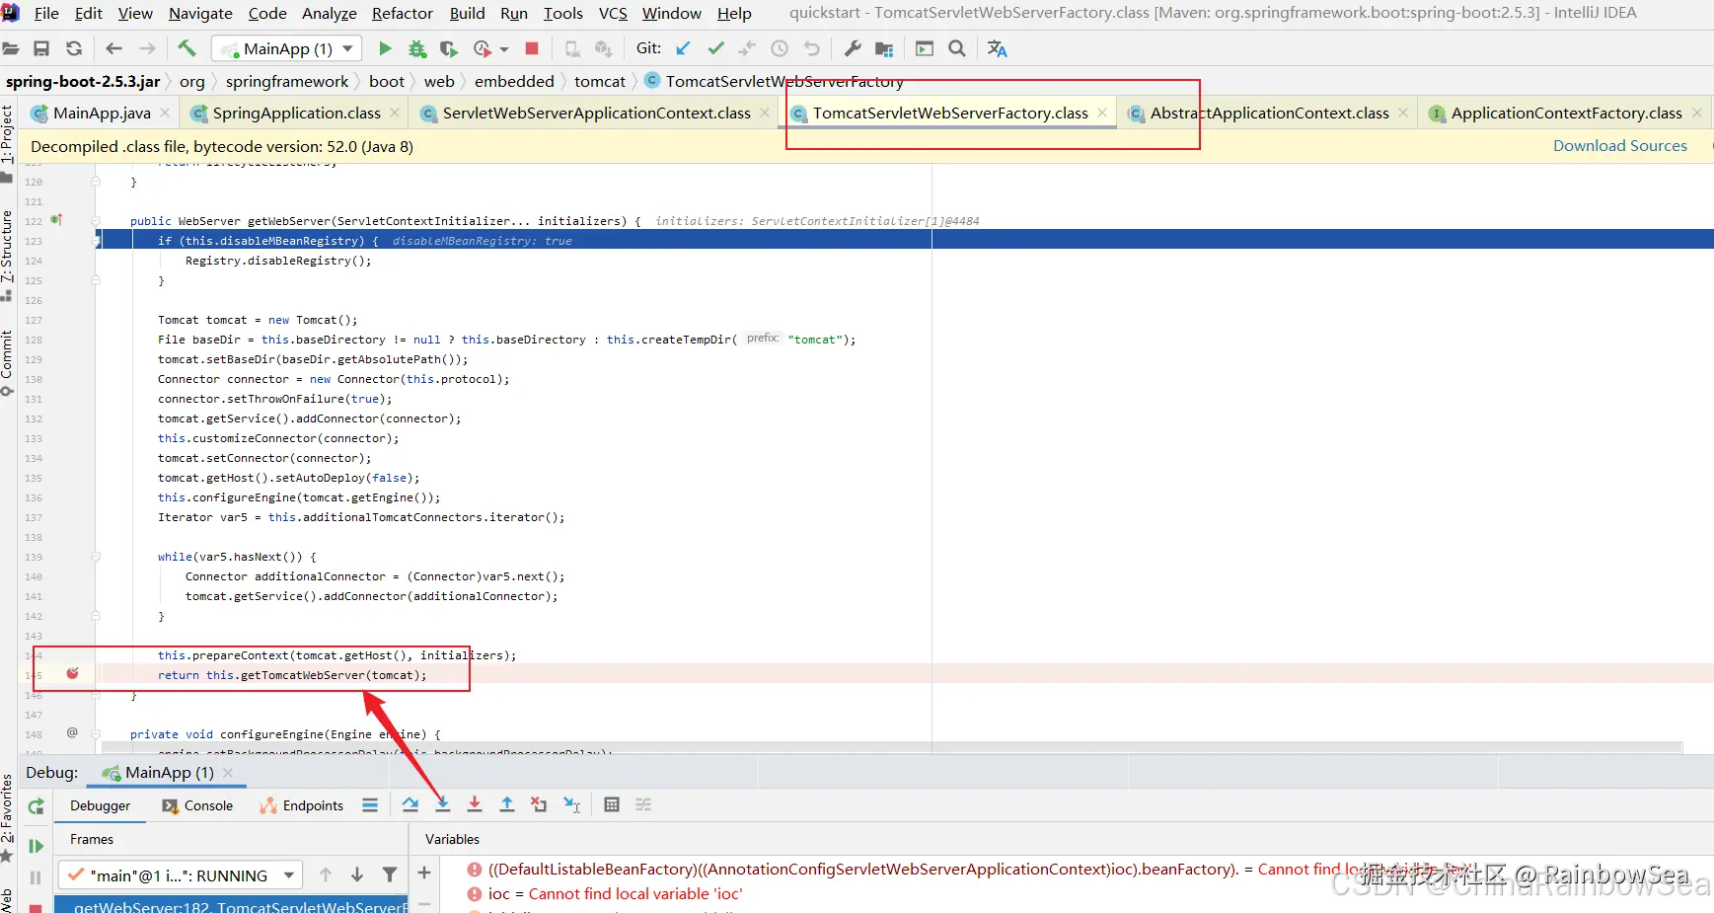Select the Debugger tab
The image size is (1714, 913).
pyautogui.click(x=100, y=806)
